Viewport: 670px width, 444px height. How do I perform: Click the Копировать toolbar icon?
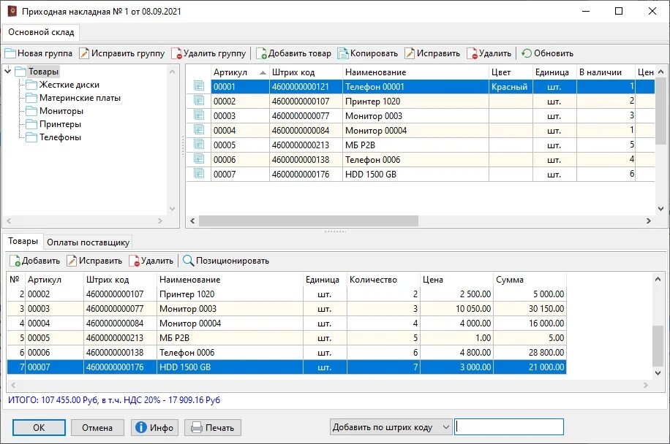[343, 54]
